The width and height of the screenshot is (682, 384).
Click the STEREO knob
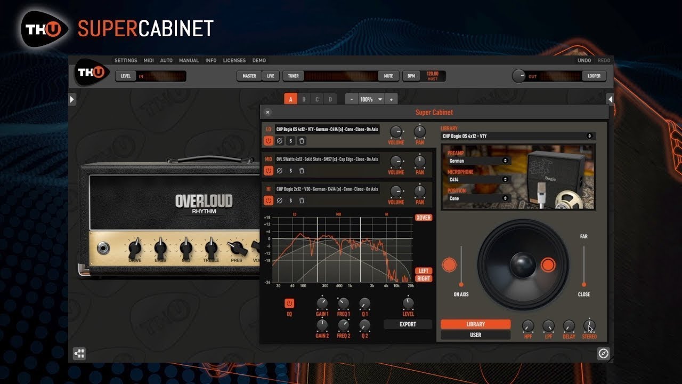tap(589, 326)
